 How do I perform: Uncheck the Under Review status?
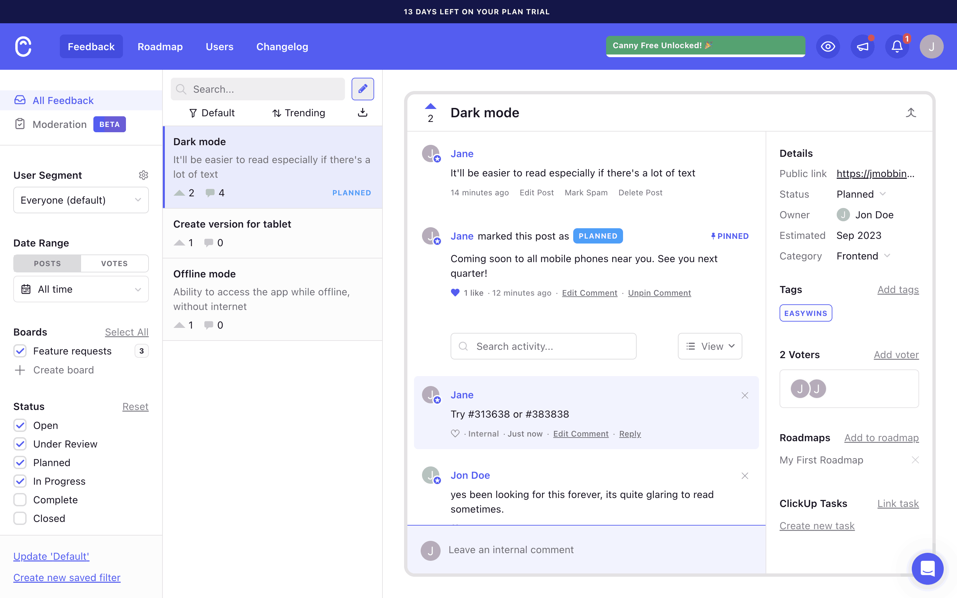click(x=20, y=444)
